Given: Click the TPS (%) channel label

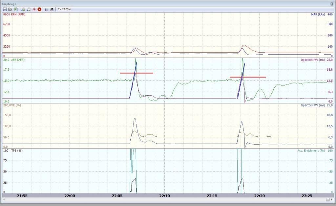Looking at the screenshot, I should pos(17,150).
